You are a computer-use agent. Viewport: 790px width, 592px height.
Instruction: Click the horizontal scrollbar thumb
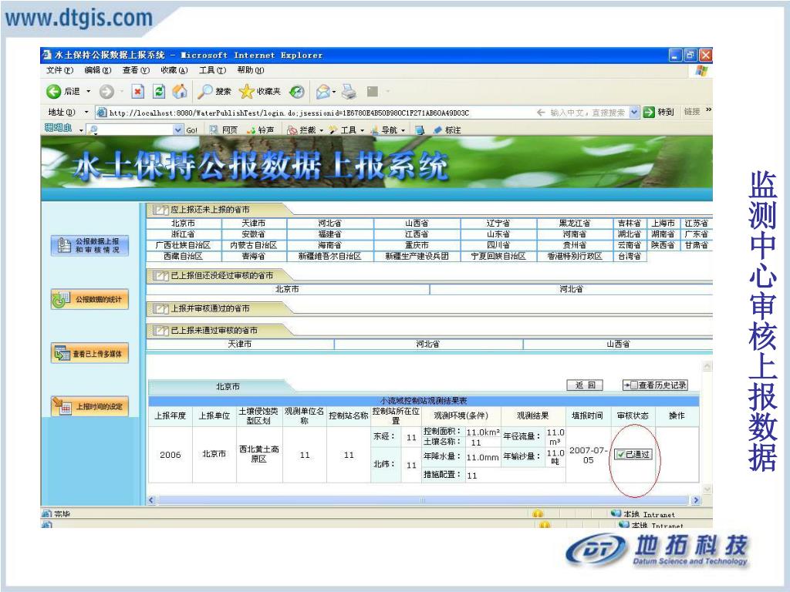(423, 499)
